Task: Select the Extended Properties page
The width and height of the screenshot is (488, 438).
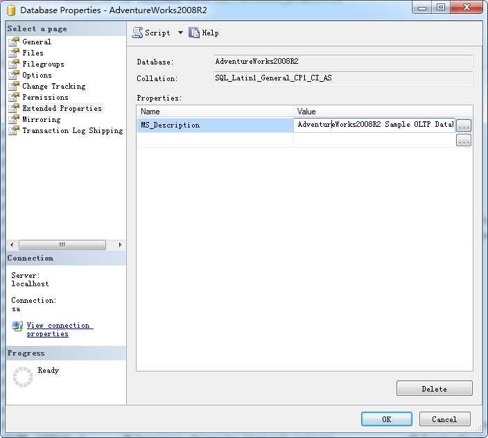Action: pyautogui.click(x=62, y=108)
